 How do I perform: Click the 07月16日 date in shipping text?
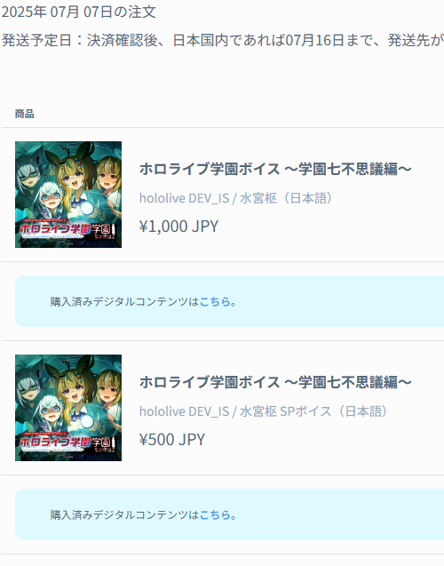pyautogui.click(x=315, y=40)
